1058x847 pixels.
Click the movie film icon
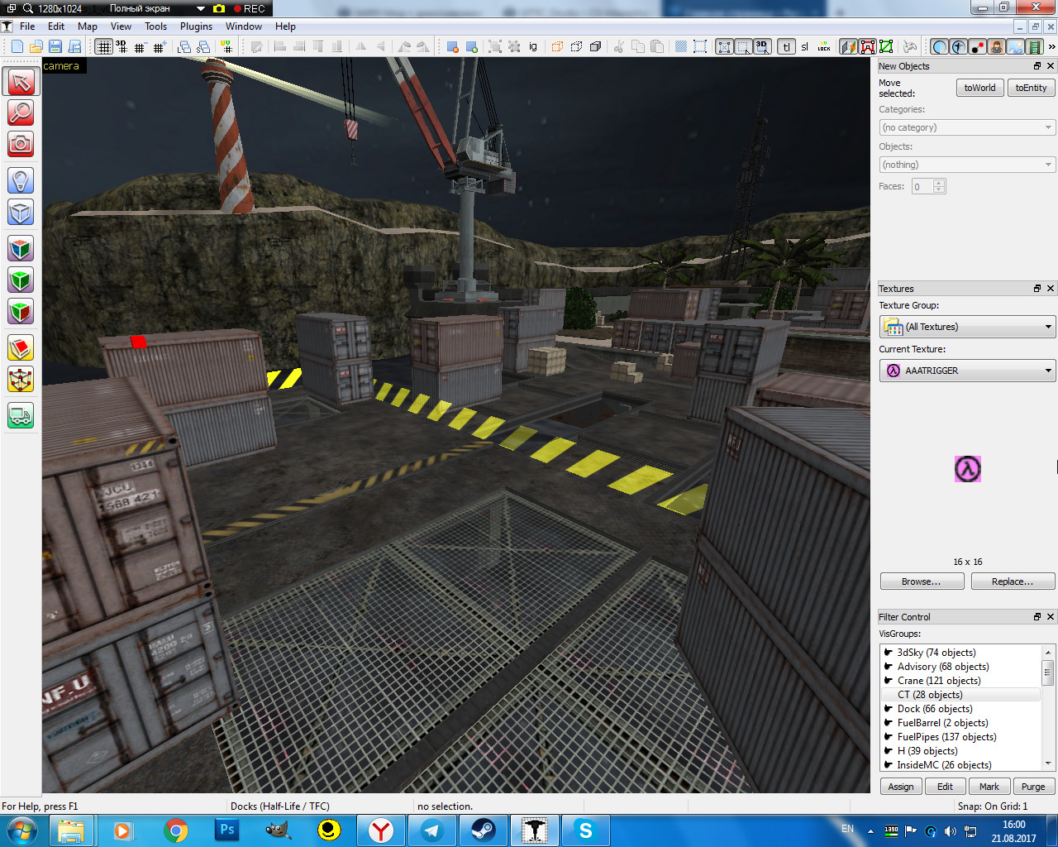1034,46
